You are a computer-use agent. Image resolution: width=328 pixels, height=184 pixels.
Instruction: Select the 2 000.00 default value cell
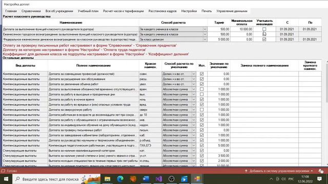[219, 161]
